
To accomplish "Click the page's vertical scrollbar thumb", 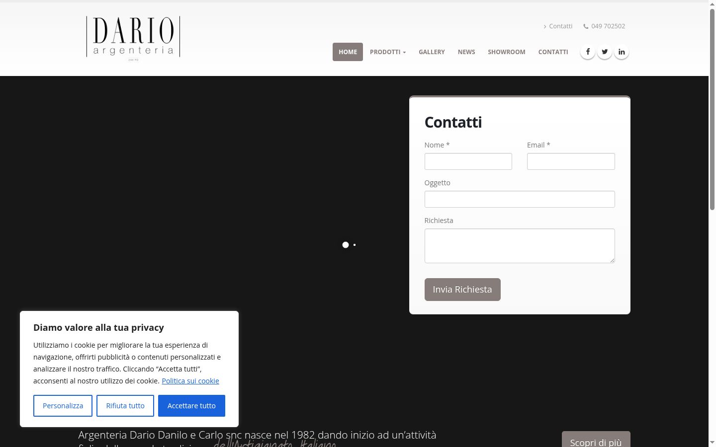I will pos(712,109).
